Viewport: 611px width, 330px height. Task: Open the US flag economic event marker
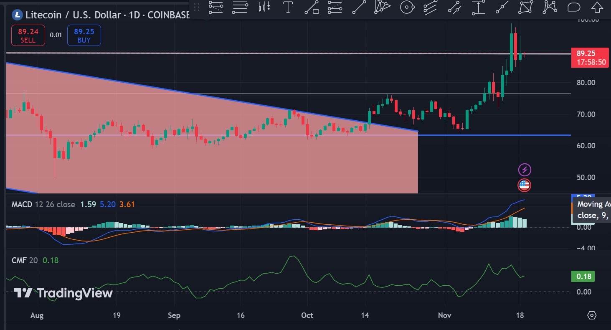click(525, 185)
